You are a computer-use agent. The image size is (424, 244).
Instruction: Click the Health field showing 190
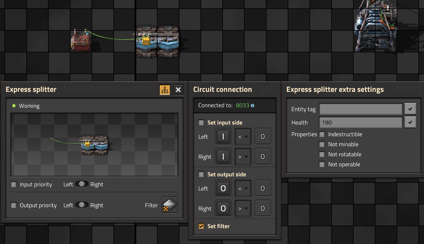pos(361,122)
